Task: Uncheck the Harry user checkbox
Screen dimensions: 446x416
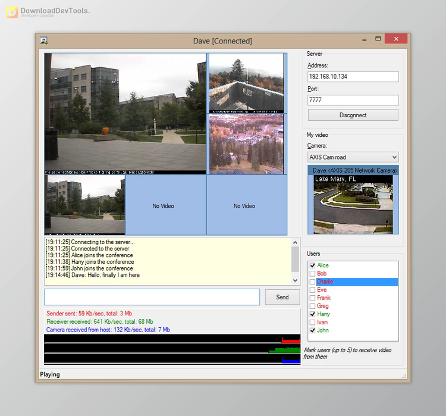Action: point(313,314)
